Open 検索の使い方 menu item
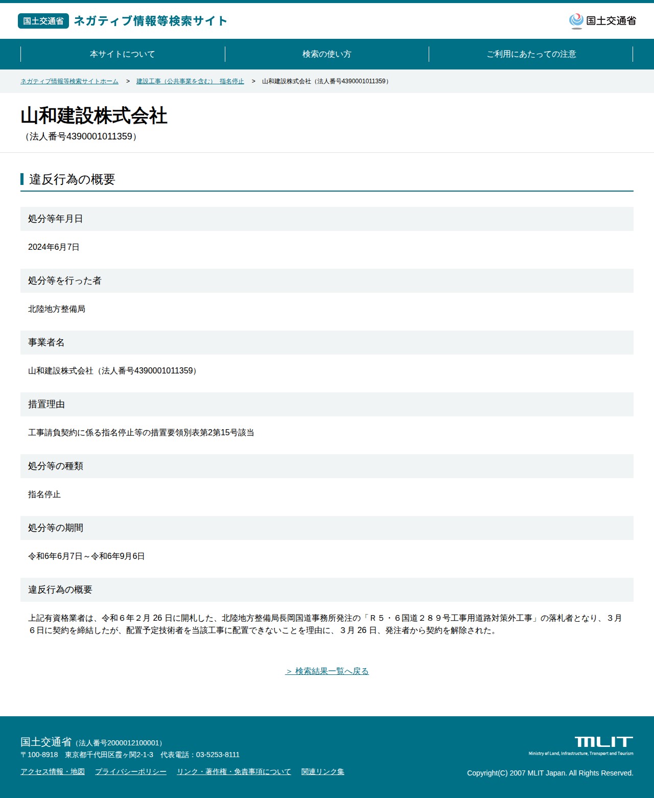Viewport: 654px width, 798px height. [327, 54]
